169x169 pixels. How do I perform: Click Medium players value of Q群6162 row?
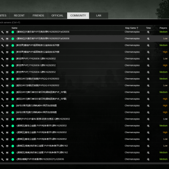(164, 153)
